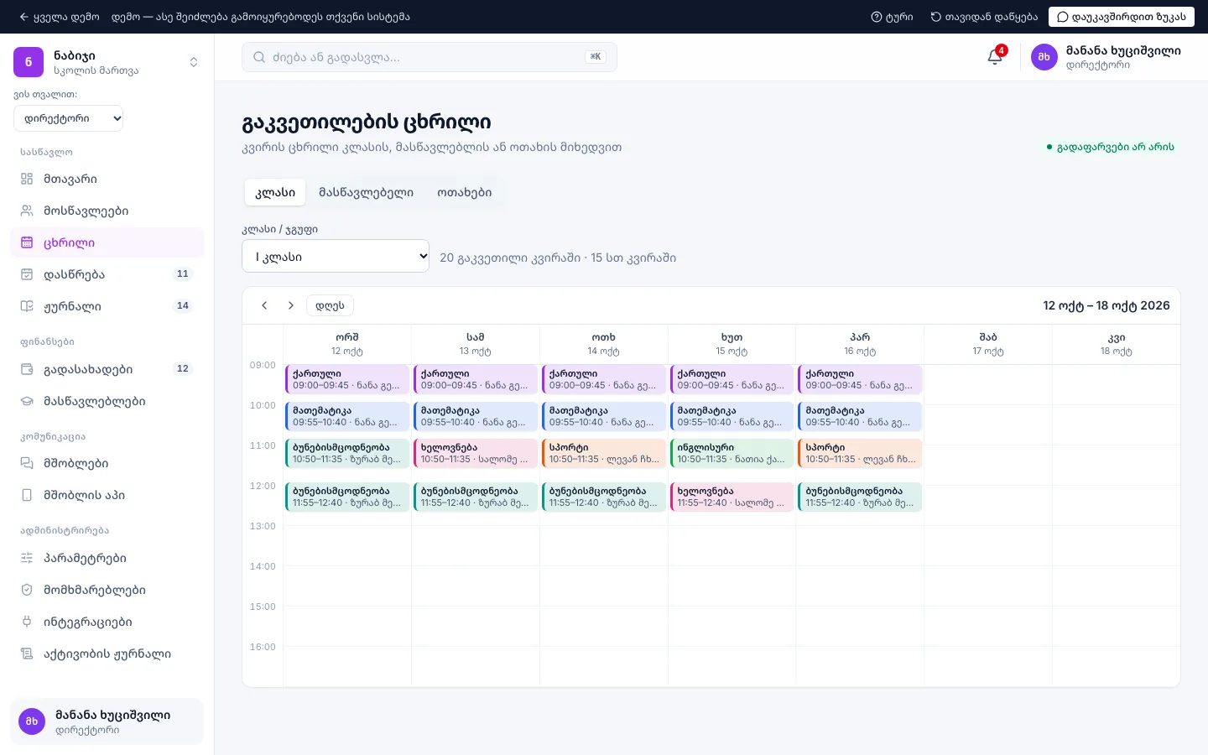Open the I კლასი class dropdown
This screenshot has height=755, width=1208.
coord(336,257)
